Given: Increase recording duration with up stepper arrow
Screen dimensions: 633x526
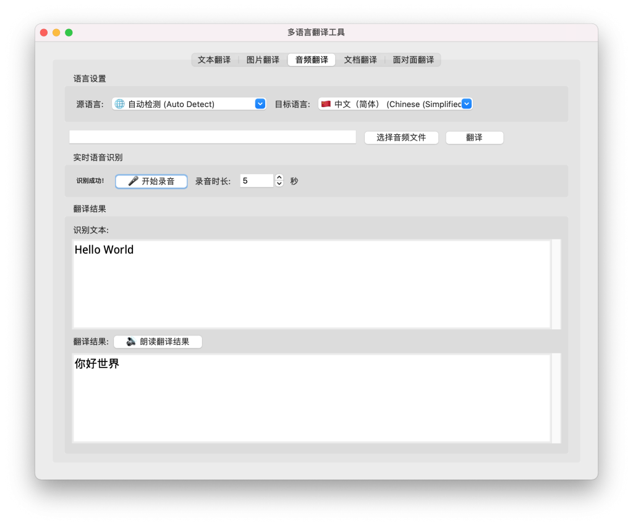Looking at the screenshot, I should [279, 177].
